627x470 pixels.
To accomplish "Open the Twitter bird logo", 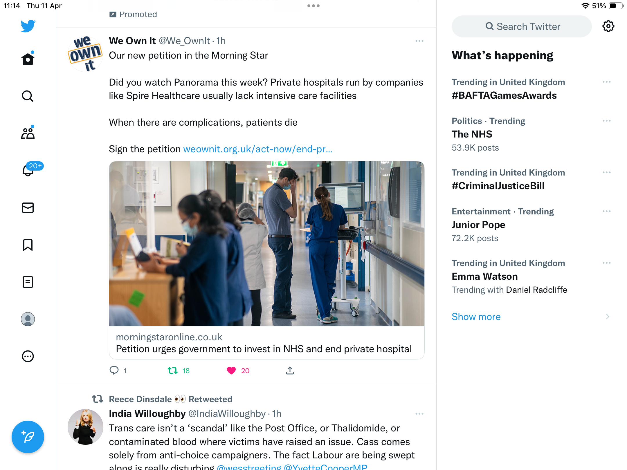I will coord(28,26).
